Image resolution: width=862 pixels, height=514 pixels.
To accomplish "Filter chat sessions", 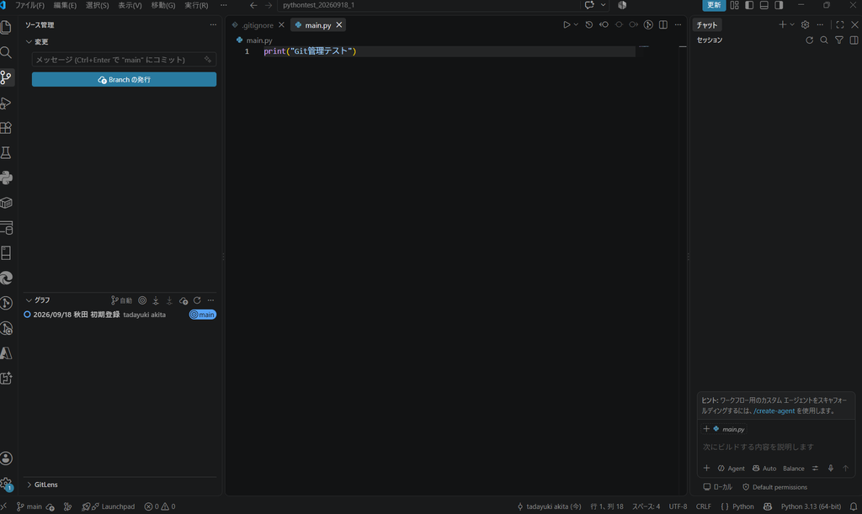I will pos(839,40).
